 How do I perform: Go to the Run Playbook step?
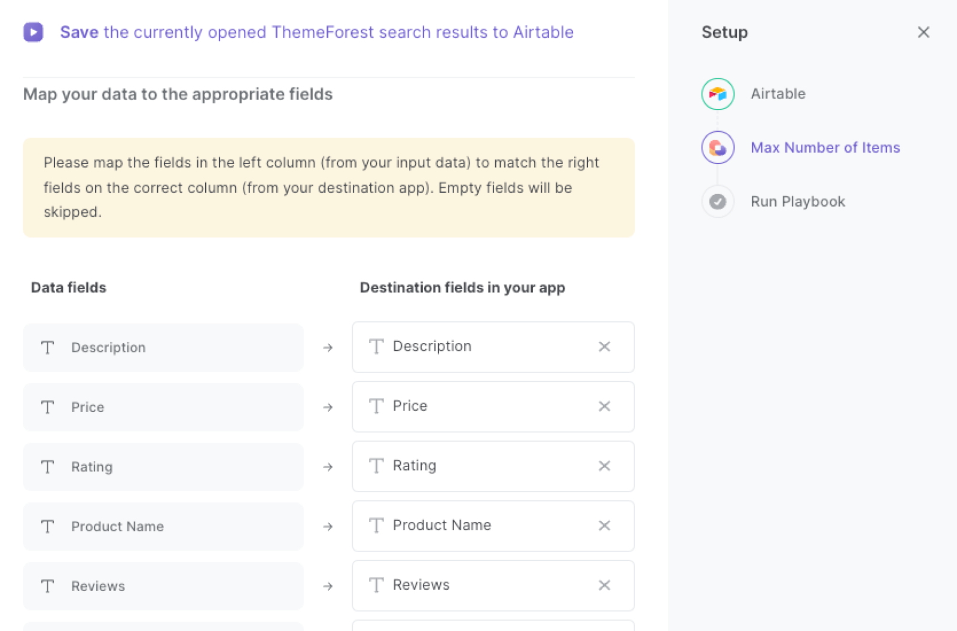coord(798,202)
